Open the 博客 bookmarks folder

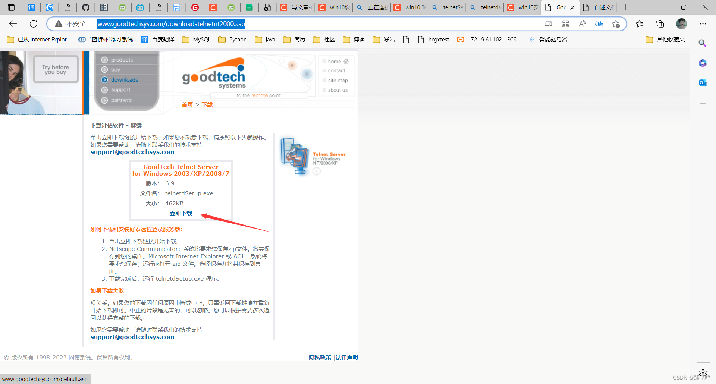tap(354, 40)
